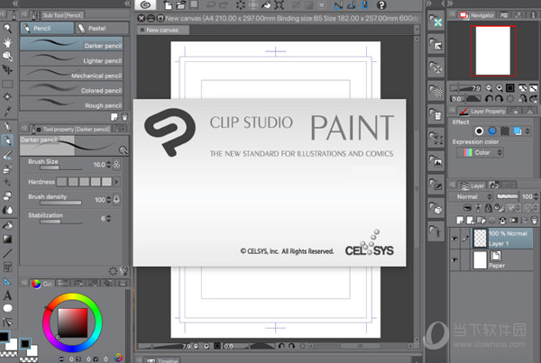Viewport: 541px width, 363px height.
Task: Click the Navigator canvas thumbnail
Action: (x=492, y=50)
